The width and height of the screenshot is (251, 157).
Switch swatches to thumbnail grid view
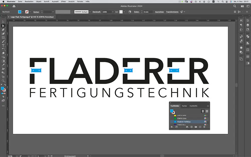click(x=207, y=111)
